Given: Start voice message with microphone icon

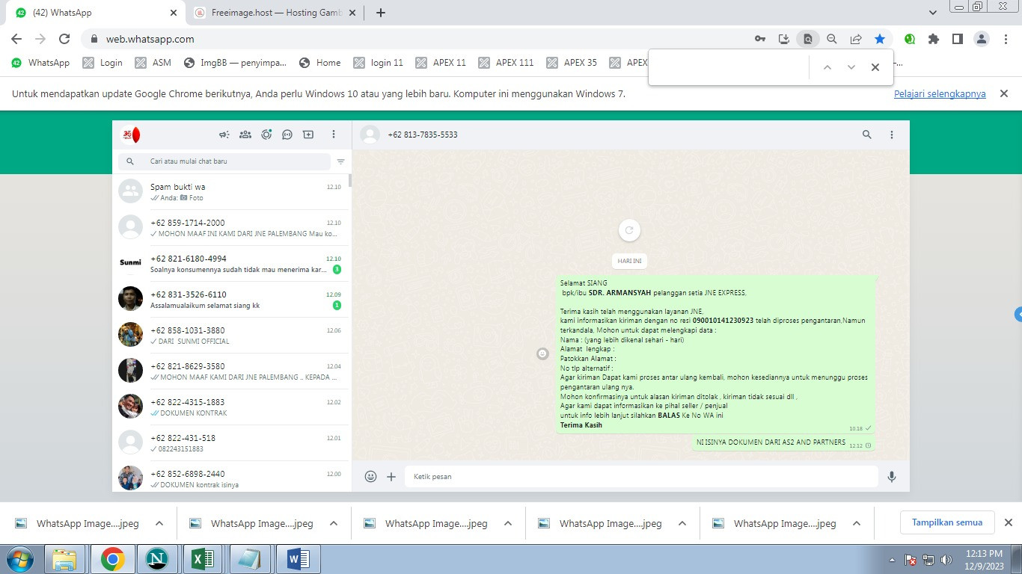Looking at the screenshot, I should (891, 476).
